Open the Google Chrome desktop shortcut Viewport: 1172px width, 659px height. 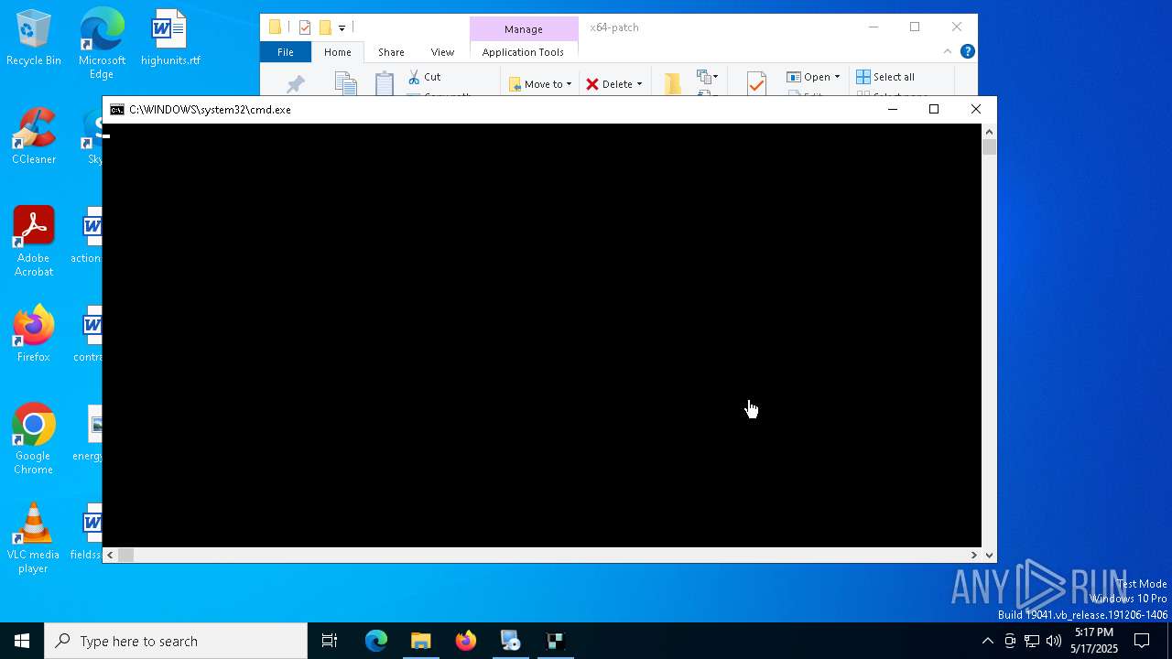[34, 439]
